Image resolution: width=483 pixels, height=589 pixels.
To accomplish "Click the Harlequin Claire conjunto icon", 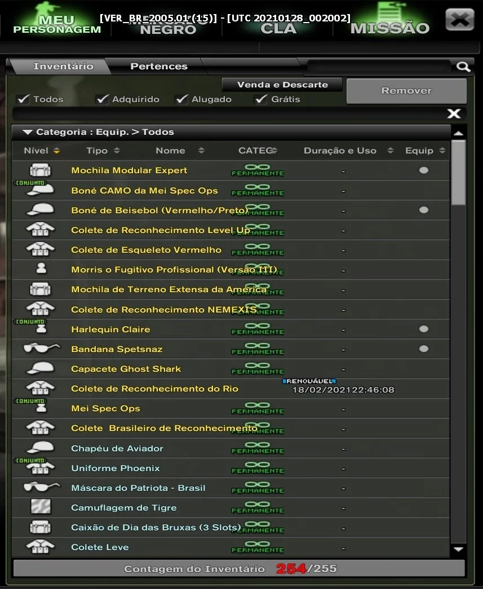I will tap(41, 328).
